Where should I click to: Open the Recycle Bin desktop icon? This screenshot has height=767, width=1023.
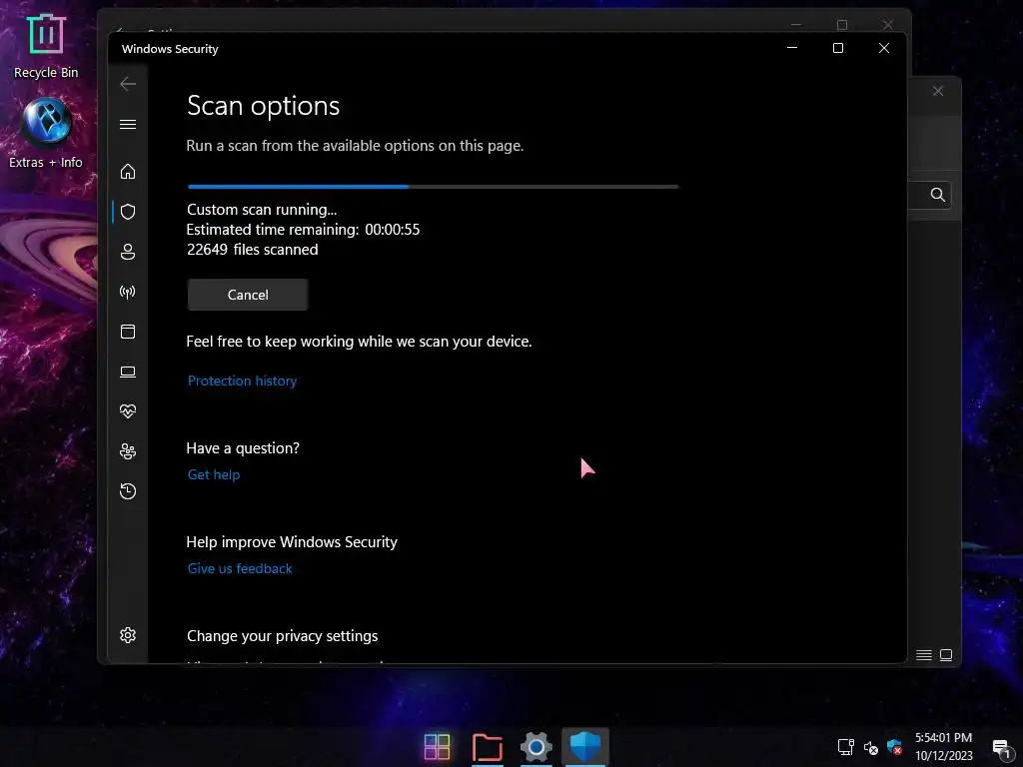pyautogui.click(x=46, y=47)
